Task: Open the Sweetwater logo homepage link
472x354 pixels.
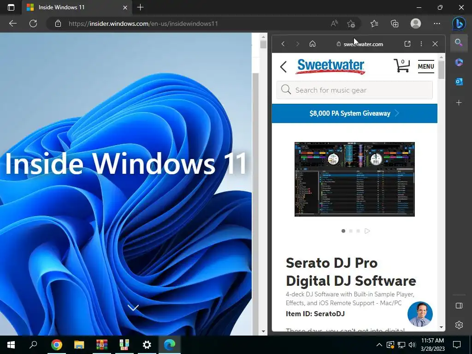Action: click(330, 66)
